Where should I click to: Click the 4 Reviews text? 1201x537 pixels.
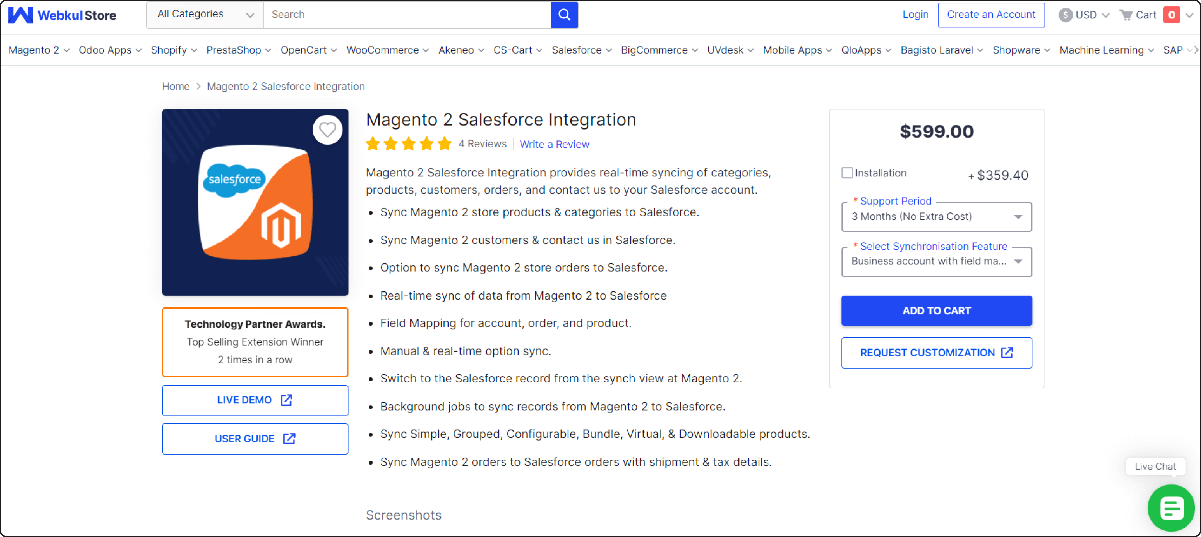click(482, 144)
